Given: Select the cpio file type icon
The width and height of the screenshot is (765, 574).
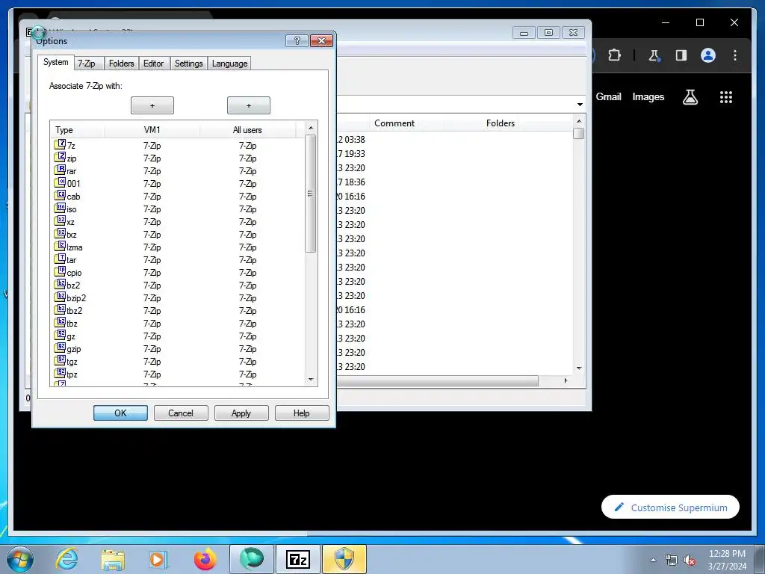Looking at the screenshot, I should click(60, 271).
